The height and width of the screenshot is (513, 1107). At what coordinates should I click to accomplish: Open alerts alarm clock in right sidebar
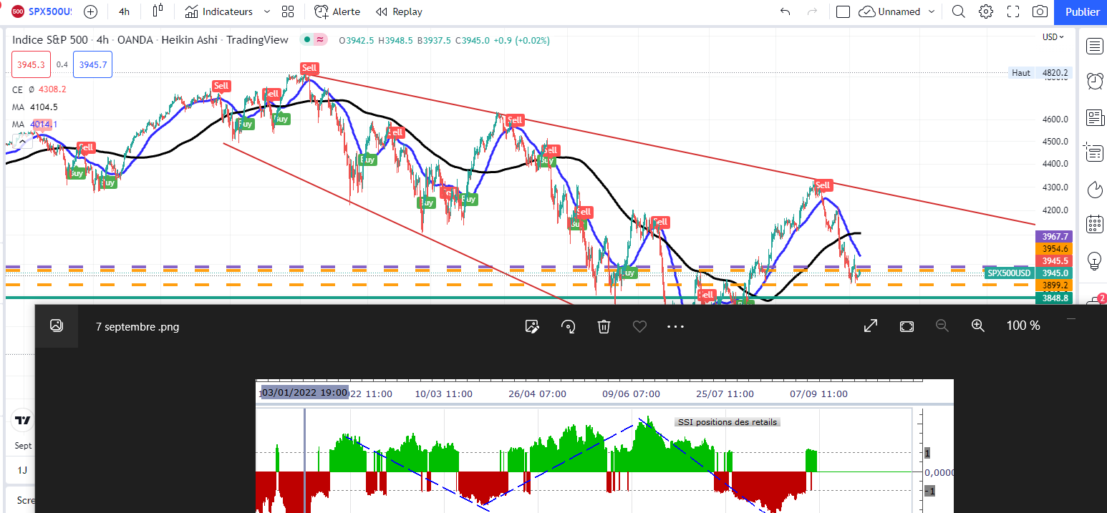(1094, 82)
